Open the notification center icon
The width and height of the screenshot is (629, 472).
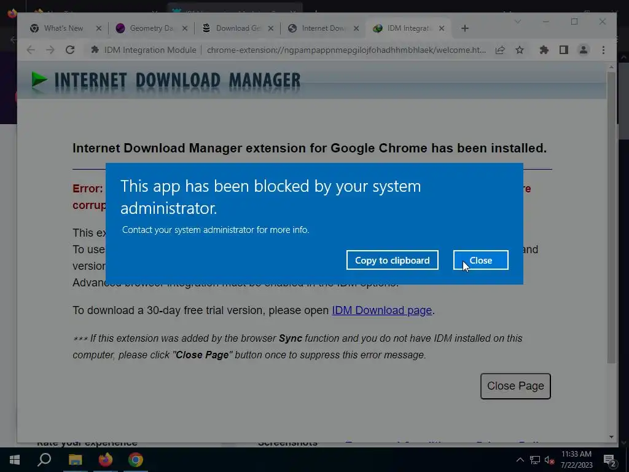click(610, 460)
